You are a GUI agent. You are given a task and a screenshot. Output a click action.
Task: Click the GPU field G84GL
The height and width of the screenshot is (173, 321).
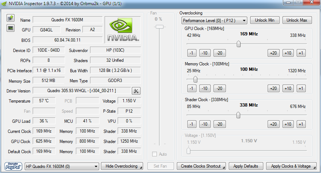[x=46, y=30]
